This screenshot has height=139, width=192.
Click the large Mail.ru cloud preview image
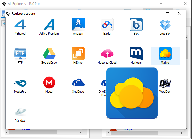click(x=132, y=93)
